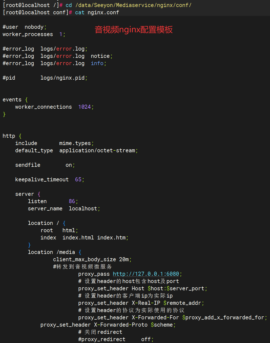Click the 'server_name localhost;' line

[64, 208]
